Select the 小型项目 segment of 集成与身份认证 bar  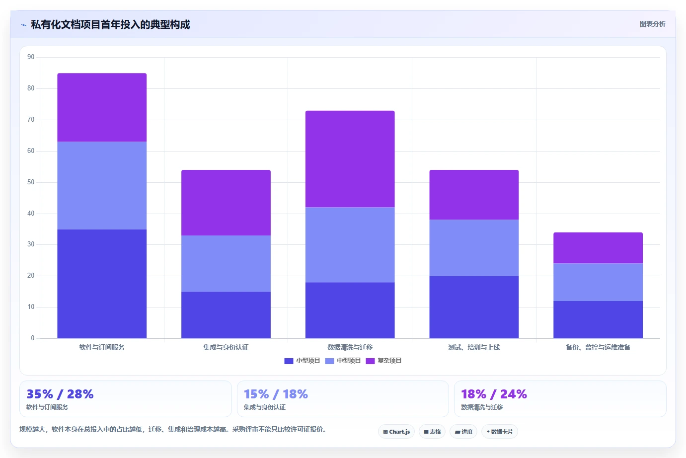click(x=226, y=315)
